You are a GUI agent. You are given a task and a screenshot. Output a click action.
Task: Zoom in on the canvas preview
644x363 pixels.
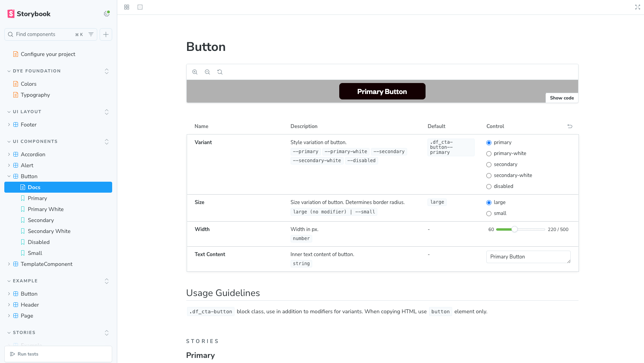click(x=195, y=72)
